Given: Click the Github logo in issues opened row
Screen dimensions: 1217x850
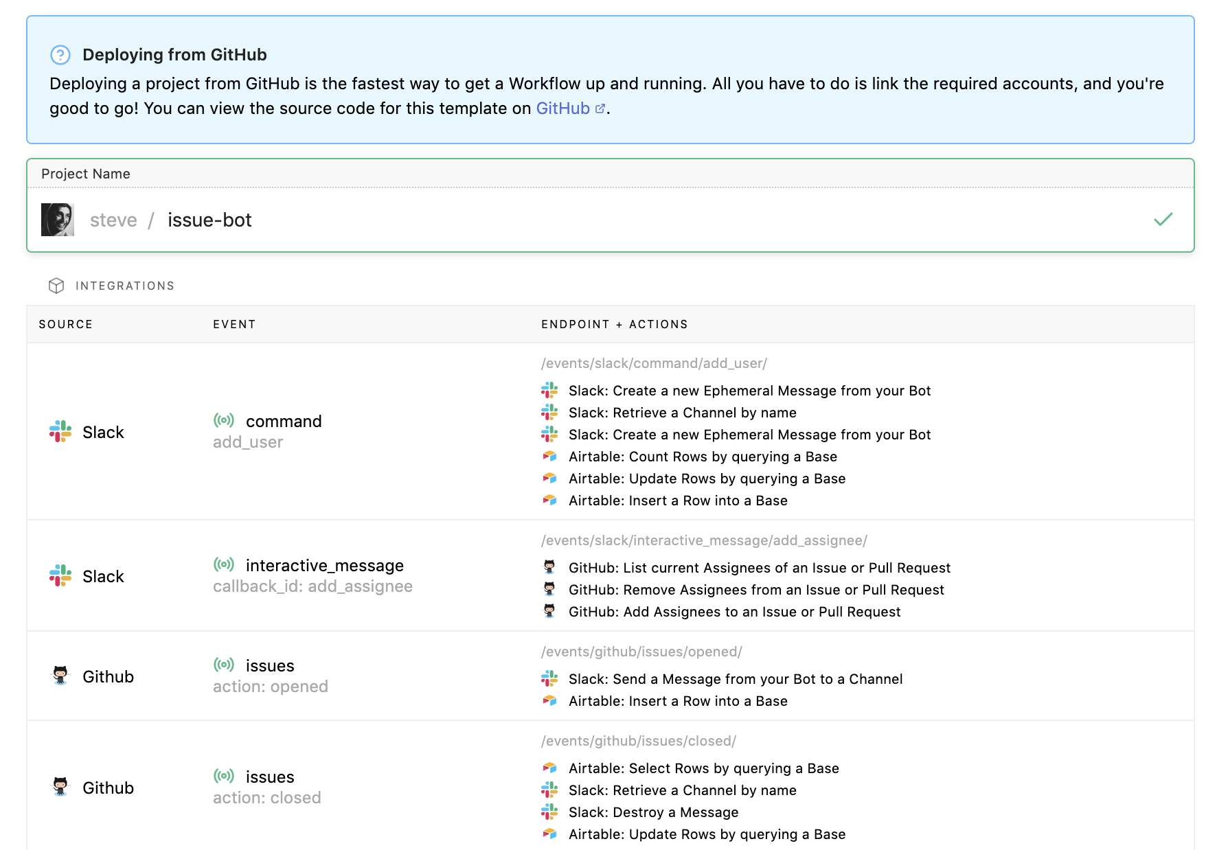Looking at the screenshot, I should click(60, 676).
